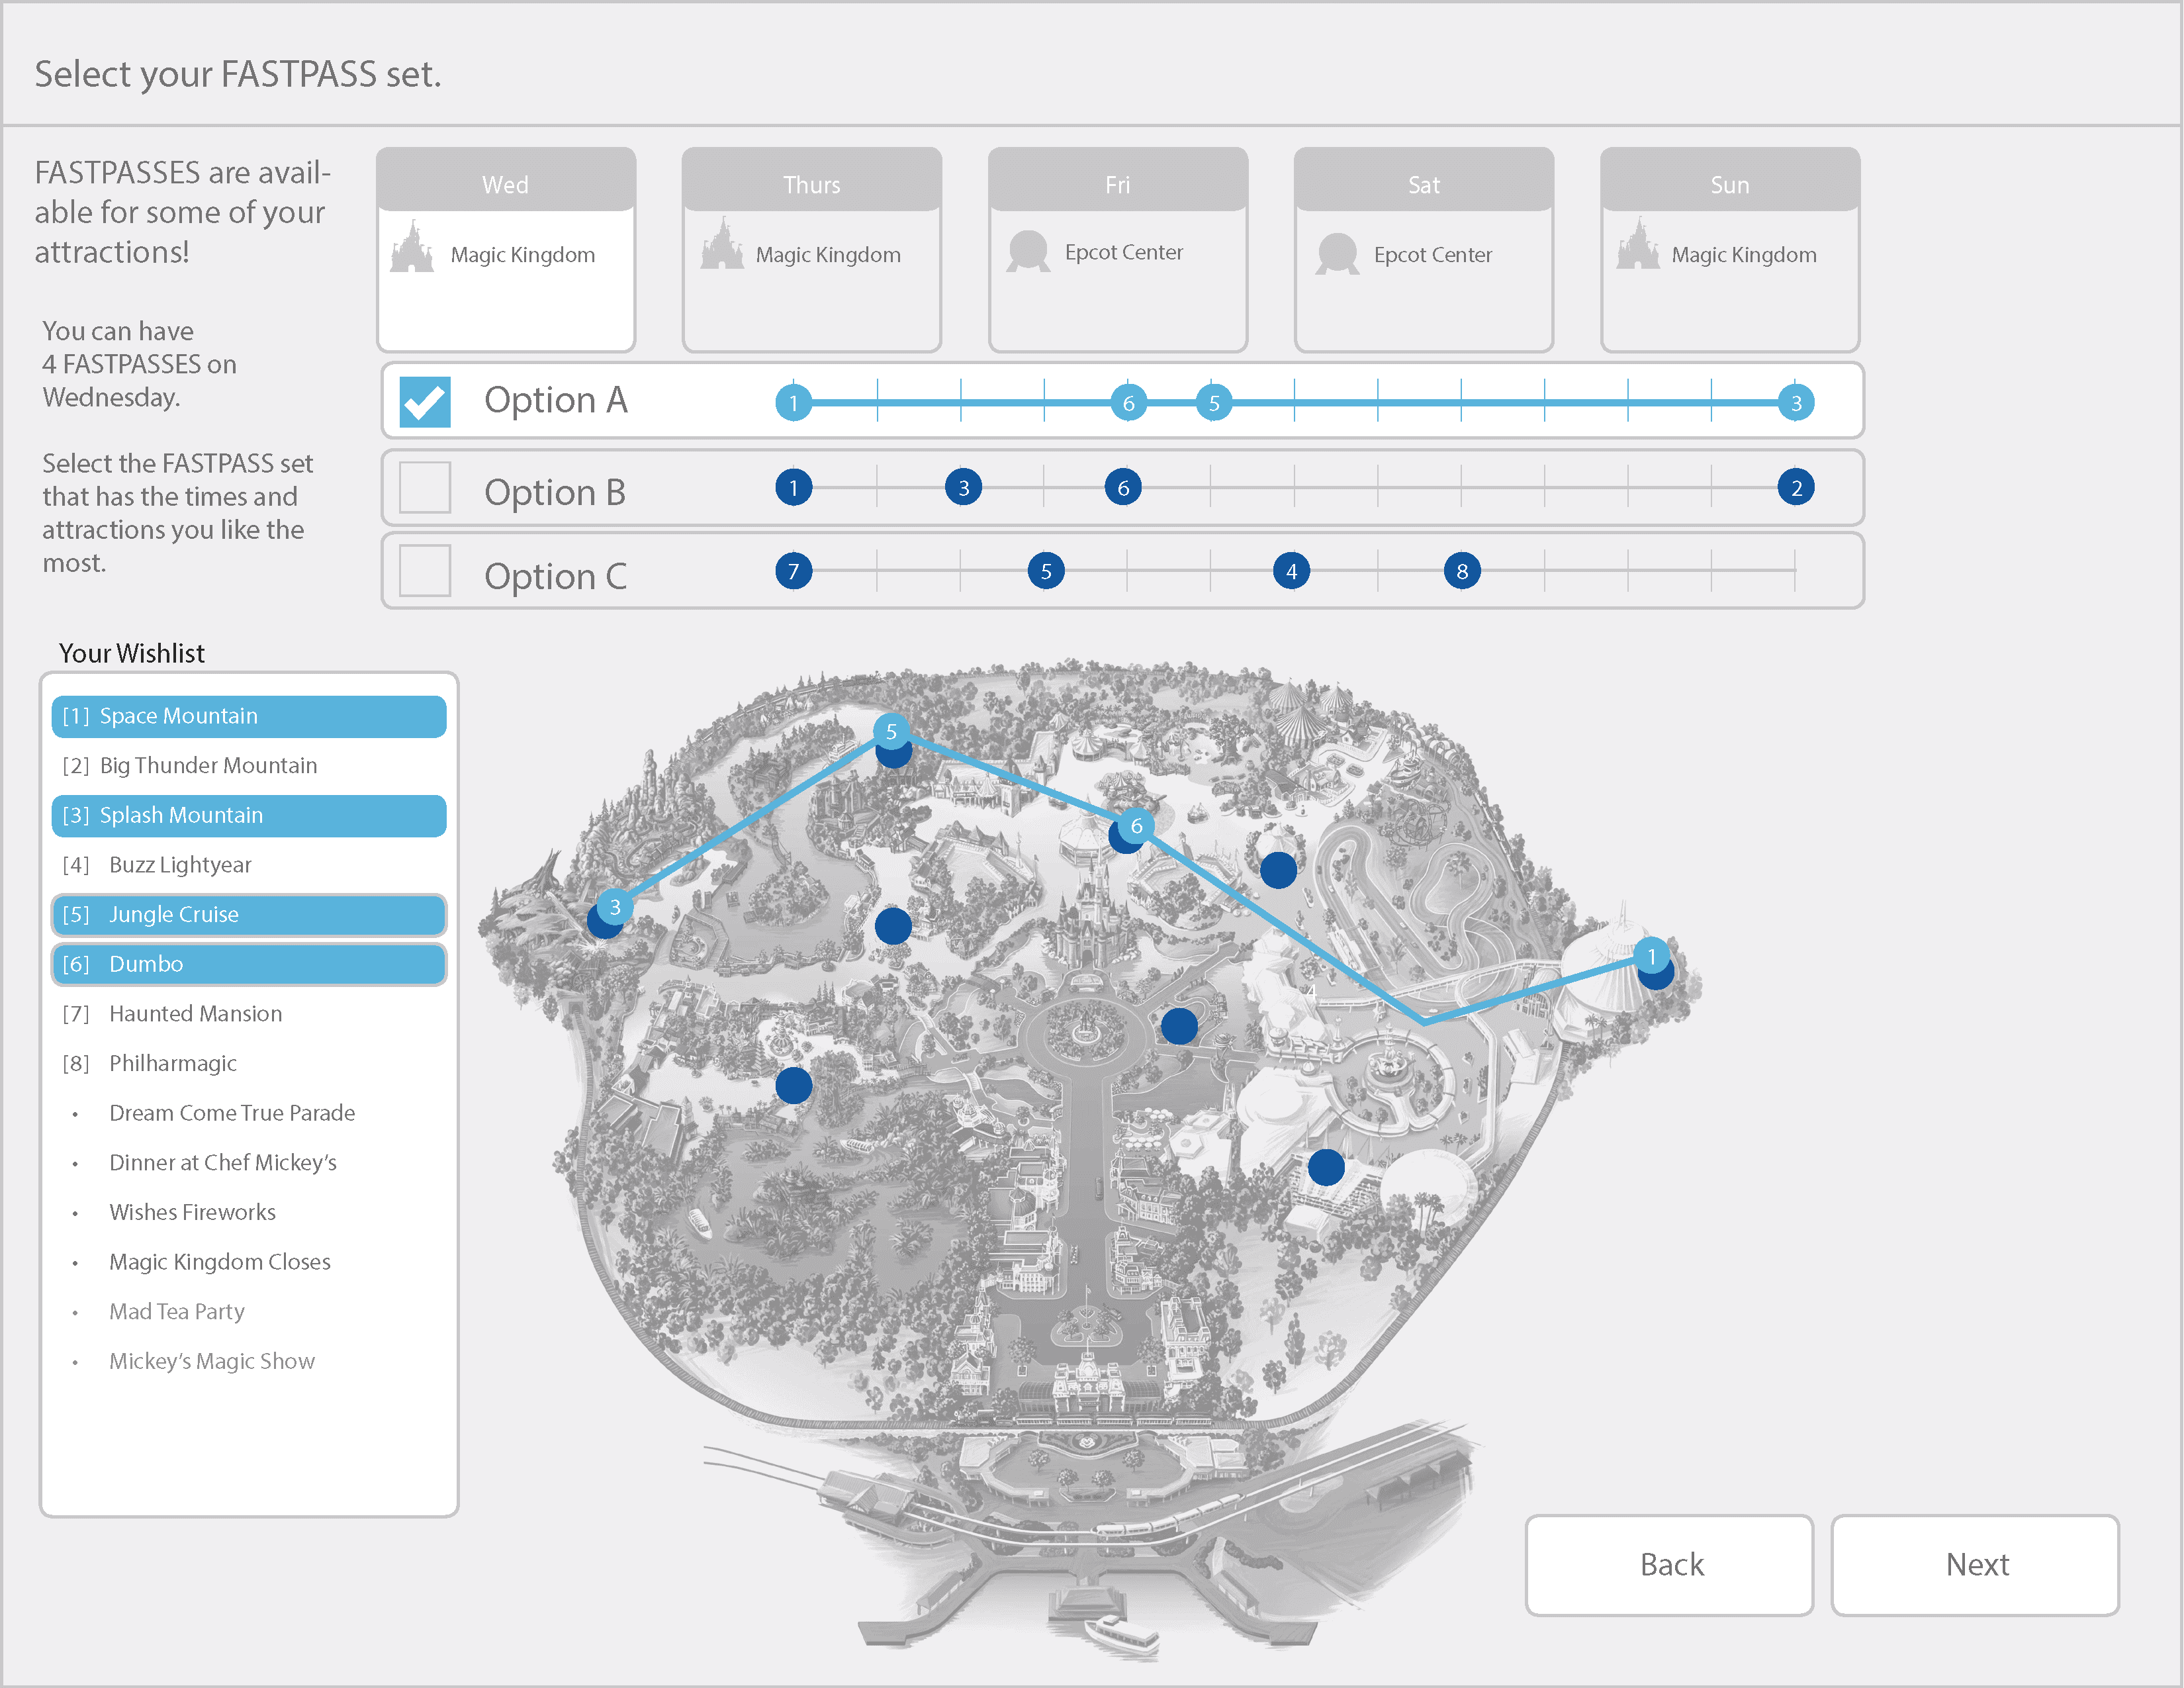Click marker 2 on Option B timeline
The height and width of the screenshot is (1688, 2184).
coord(1796,488)
